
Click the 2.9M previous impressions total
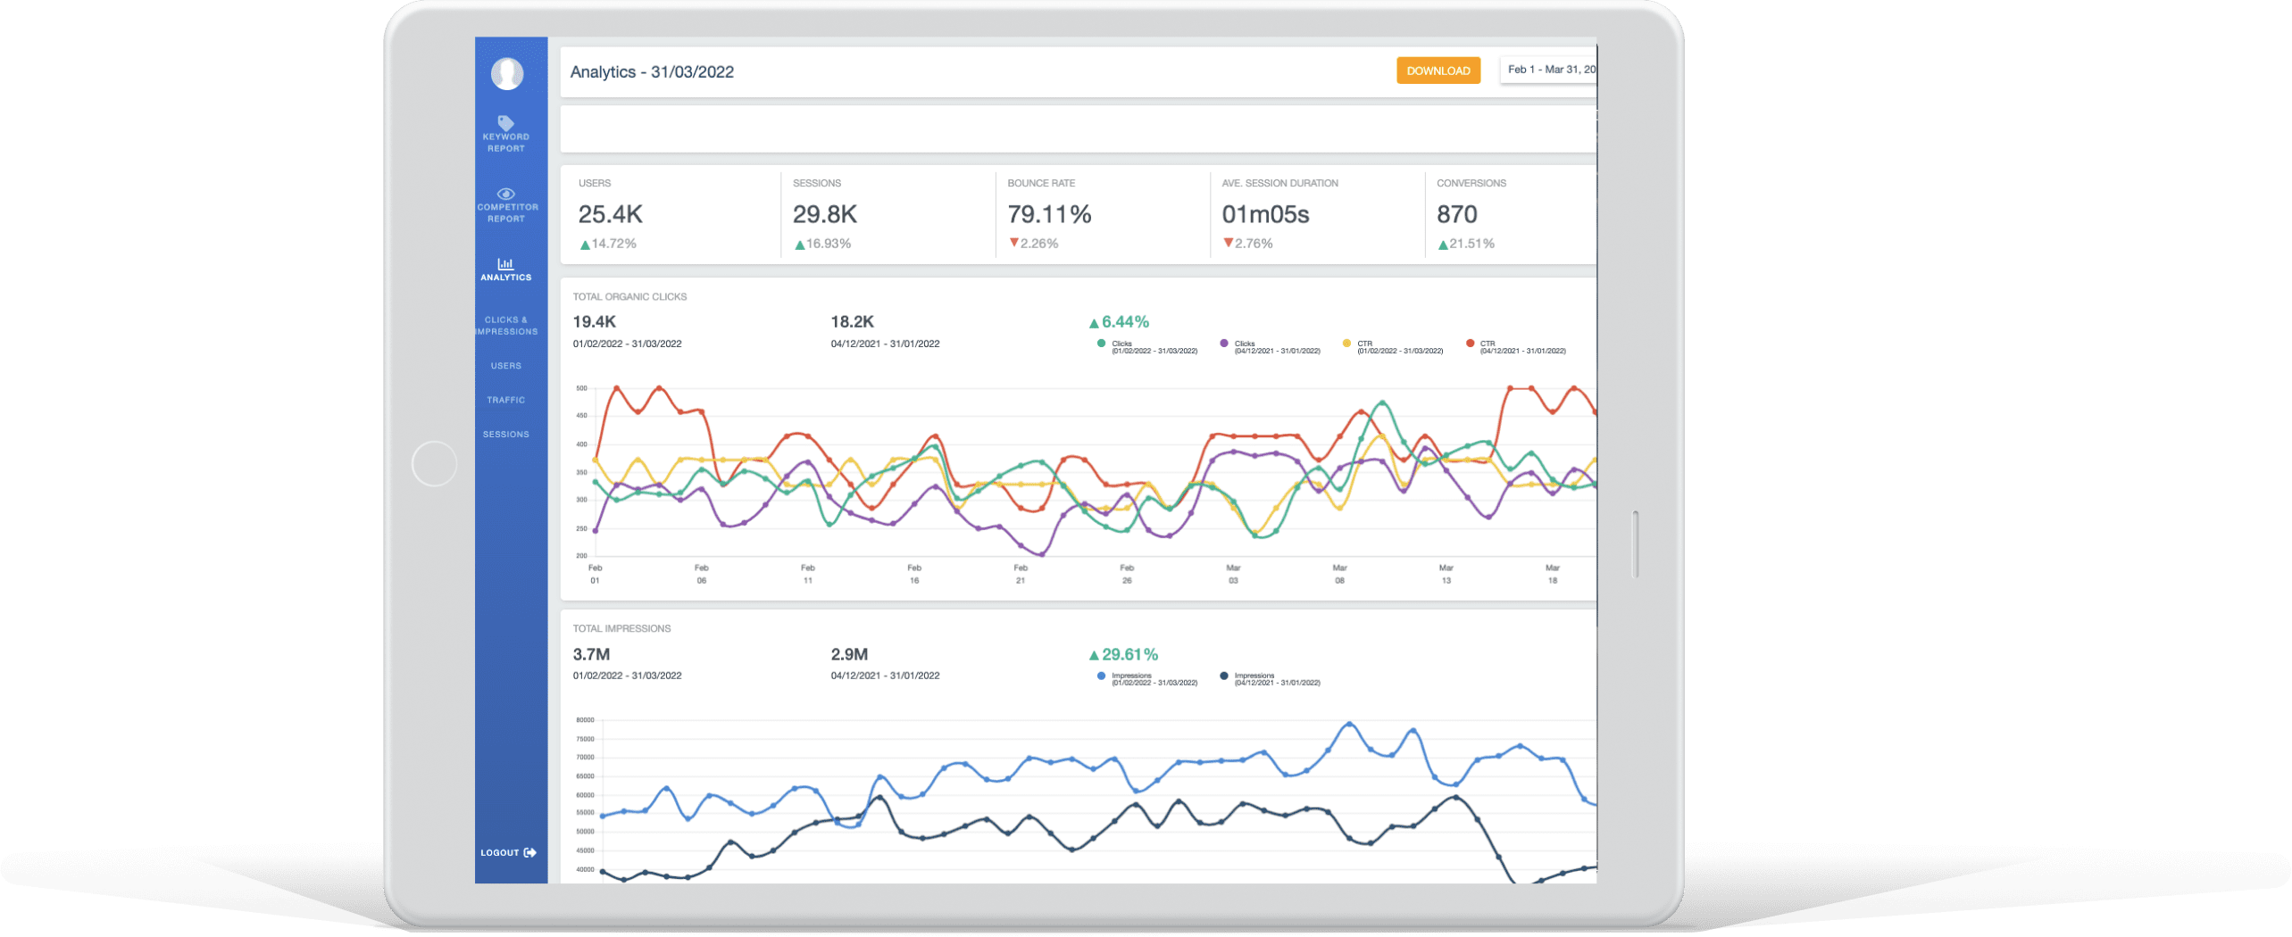point(849,654)
